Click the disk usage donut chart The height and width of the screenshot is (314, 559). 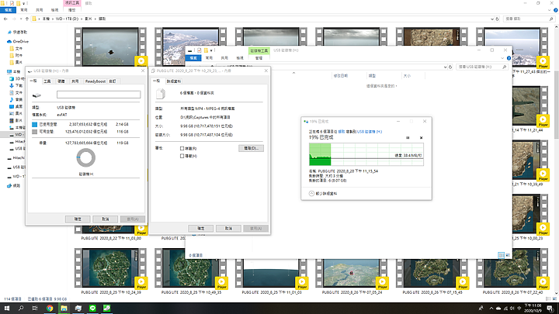click(86, 157)
